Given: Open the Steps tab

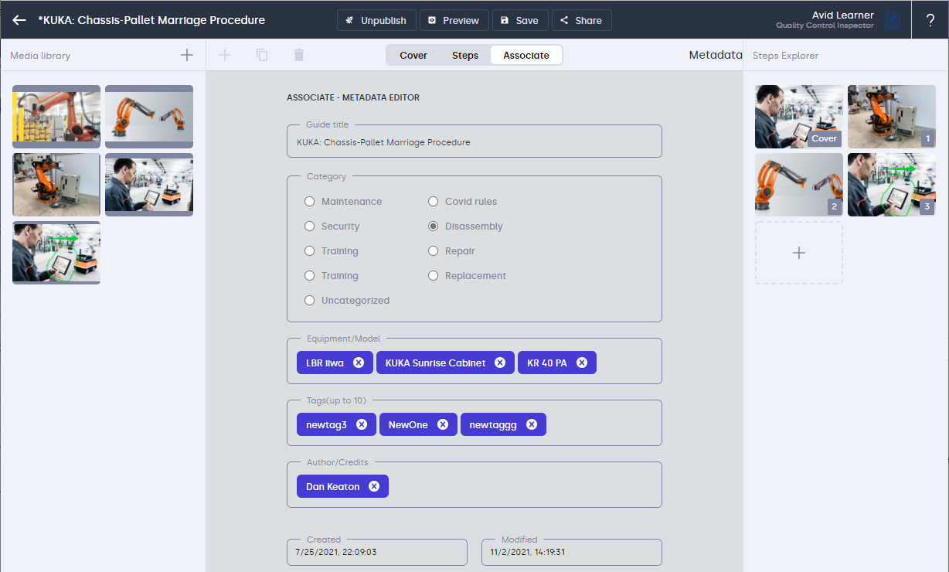Looking at the screenshot, I should point(465,56).
